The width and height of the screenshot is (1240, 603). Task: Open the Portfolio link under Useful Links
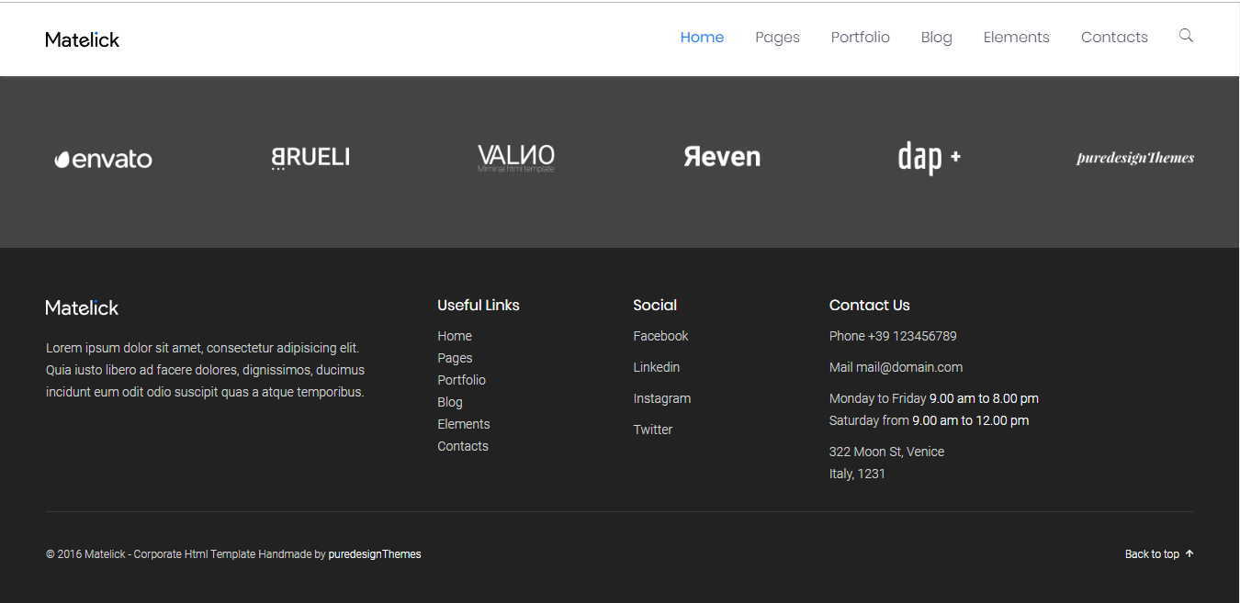click(461, 380)
